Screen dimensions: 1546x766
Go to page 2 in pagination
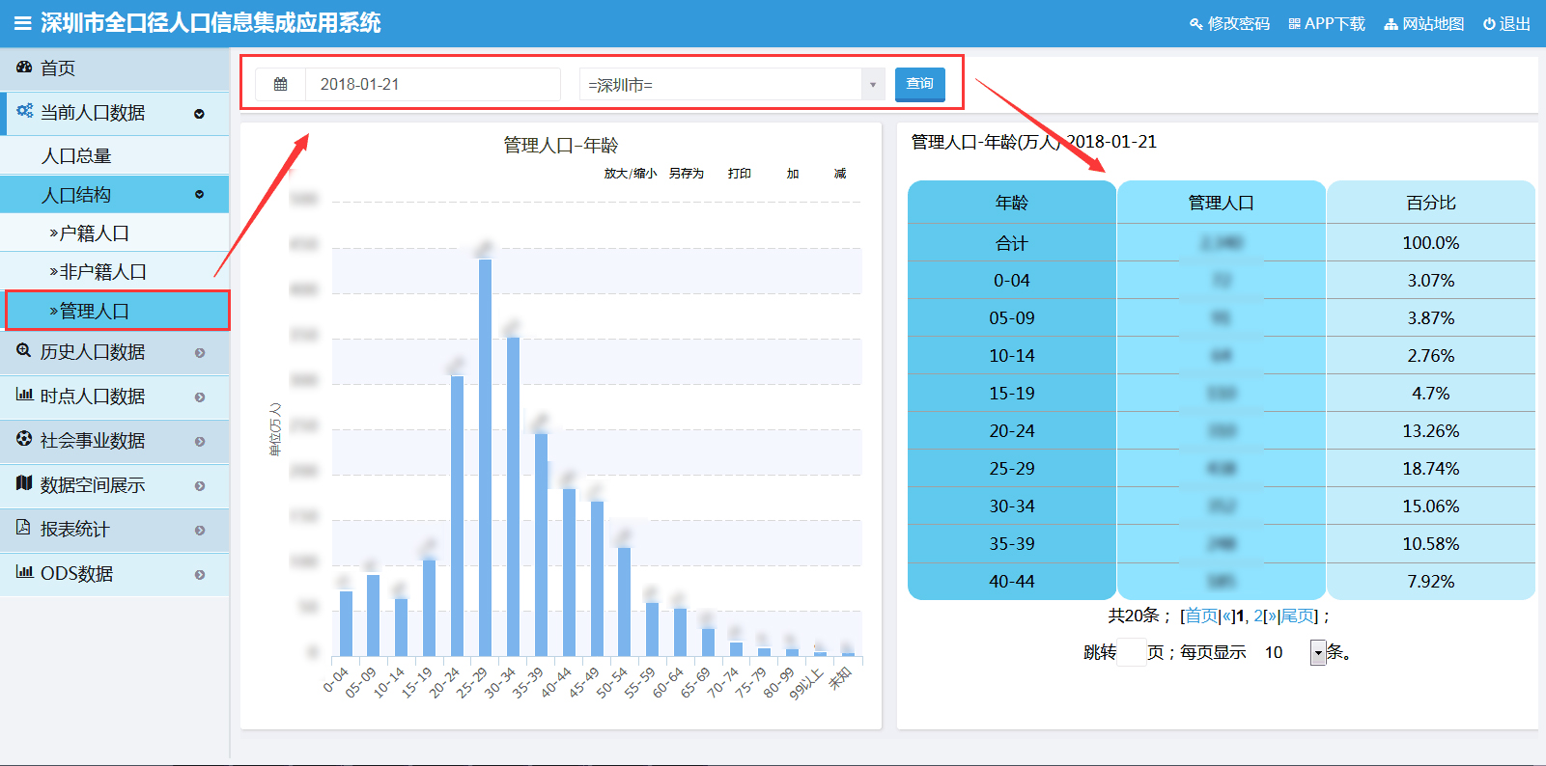point(1258,616)
